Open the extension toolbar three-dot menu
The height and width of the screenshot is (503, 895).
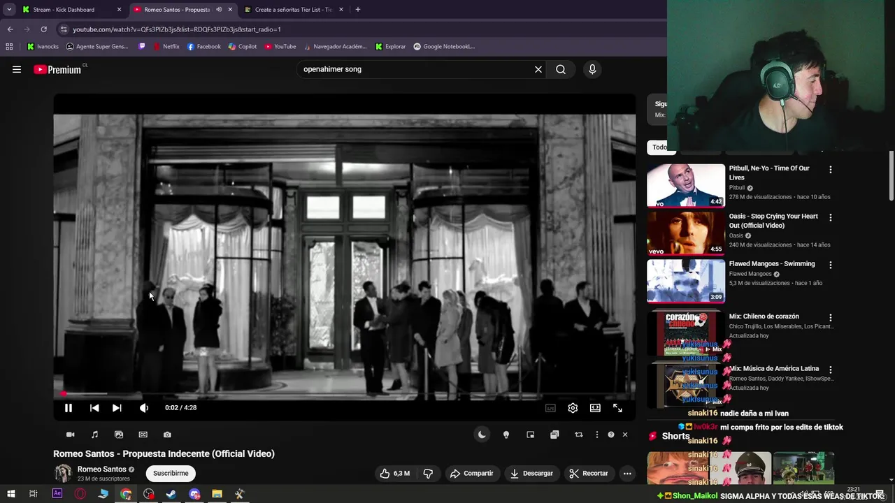596,435
